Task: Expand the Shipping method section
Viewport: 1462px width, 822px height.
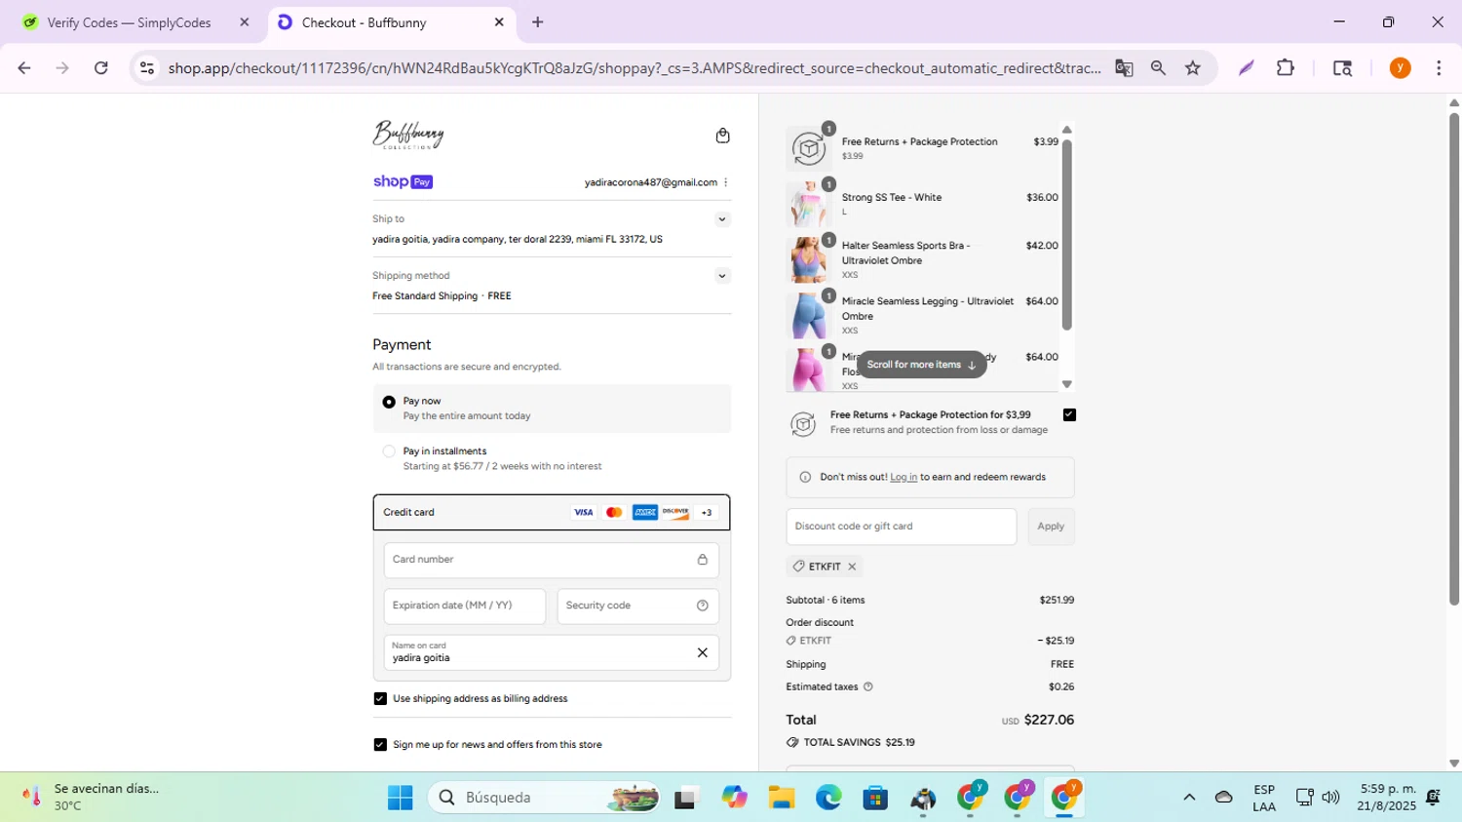Action: pyautogui.click(x=722, y=276)
